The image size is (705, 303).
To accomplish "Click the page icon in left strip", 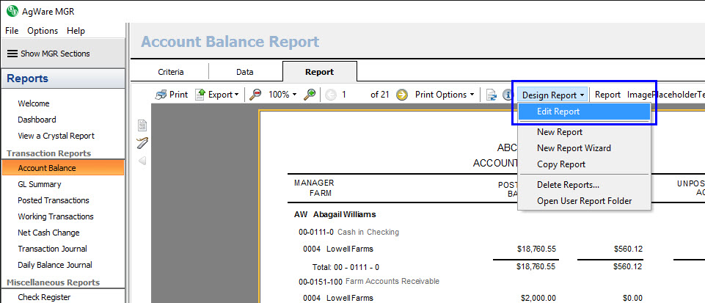I will 142,125.
